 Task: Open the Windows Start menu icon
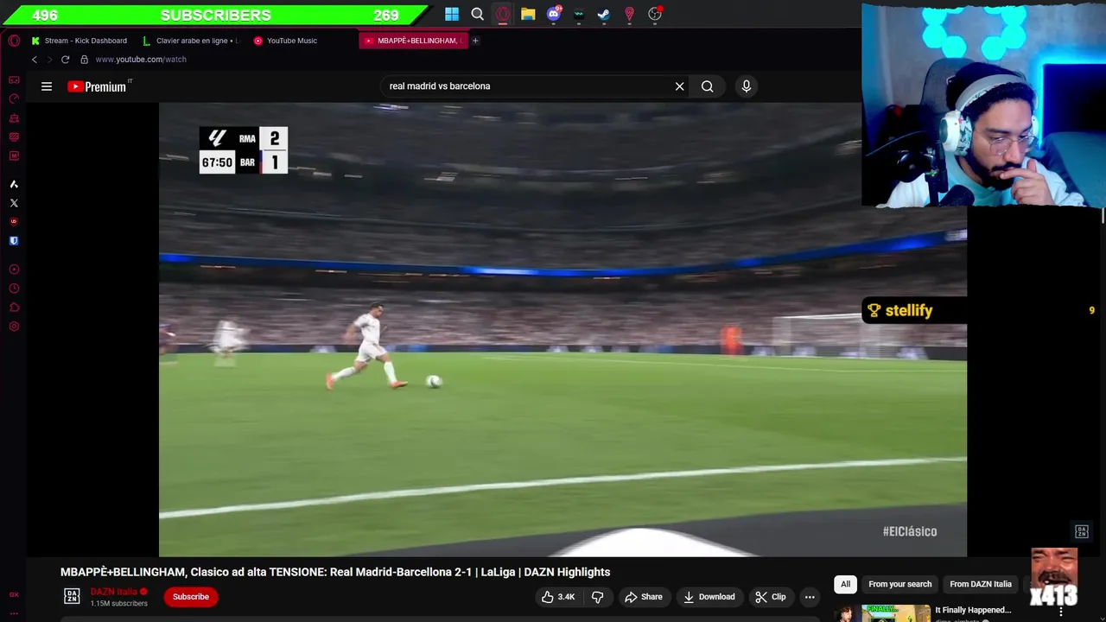click(x=452, y=14)
